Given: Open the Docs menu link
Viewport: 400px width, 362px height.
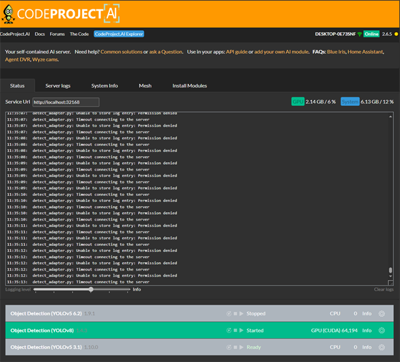Looking at the screenshot, I should 40,34.
